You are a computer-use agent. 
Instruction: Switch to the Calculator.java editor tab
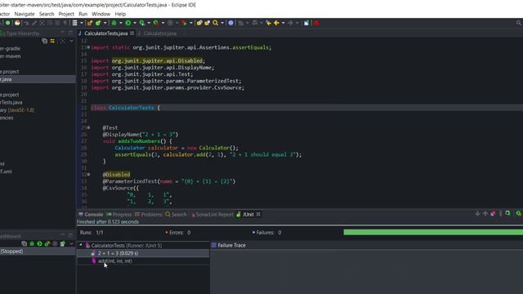point(160,33)
